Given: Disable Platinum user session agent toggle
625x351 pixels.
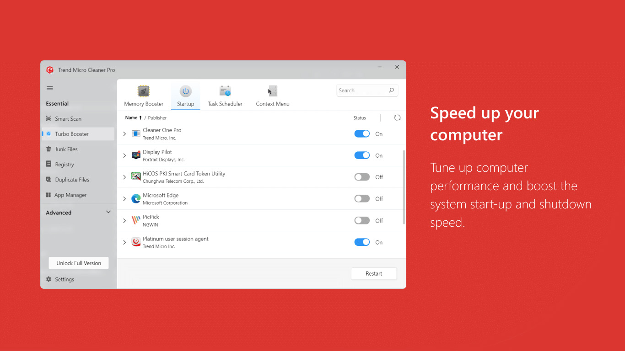Looking at the screenshot, I should point(362,242).
